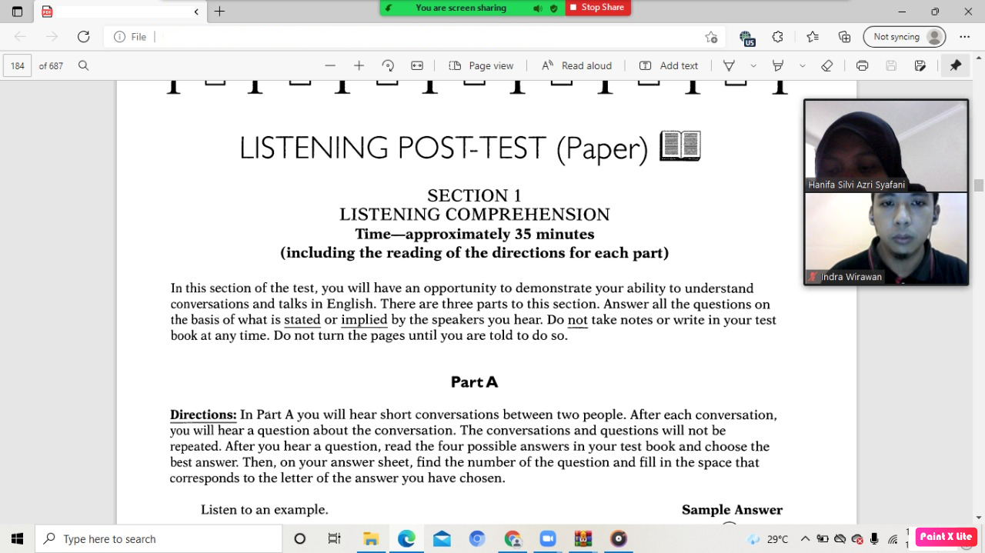Rotate the PDF page
This screenshot has width=985, height=553.
[x=388, y=65]
